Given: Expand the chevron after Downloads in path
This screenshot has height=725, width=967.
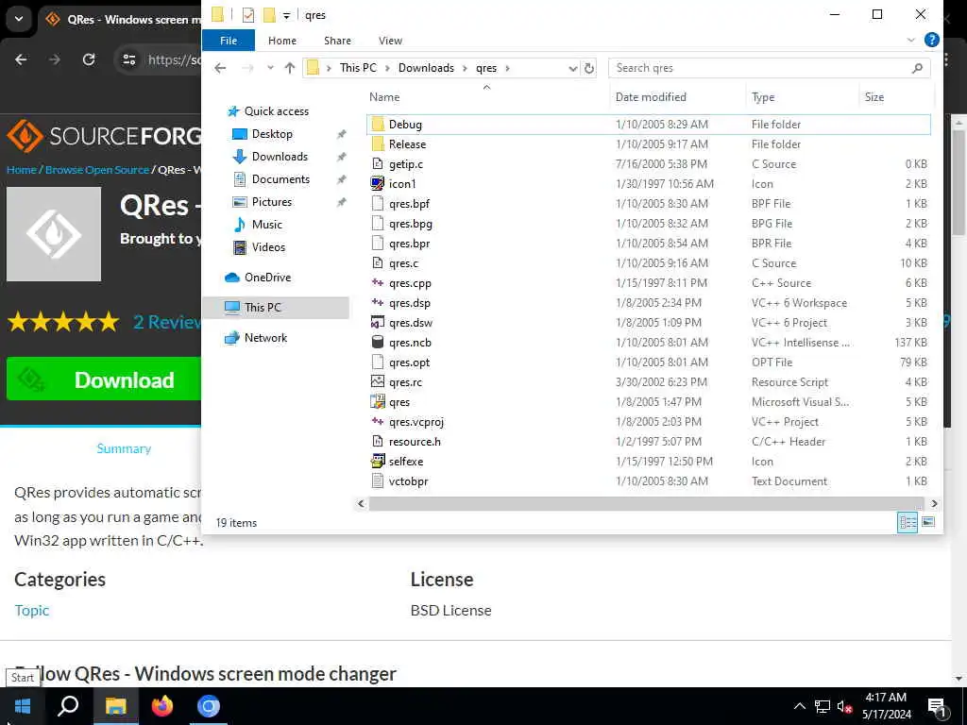Looking at the screenshot, I should (465, 68).
